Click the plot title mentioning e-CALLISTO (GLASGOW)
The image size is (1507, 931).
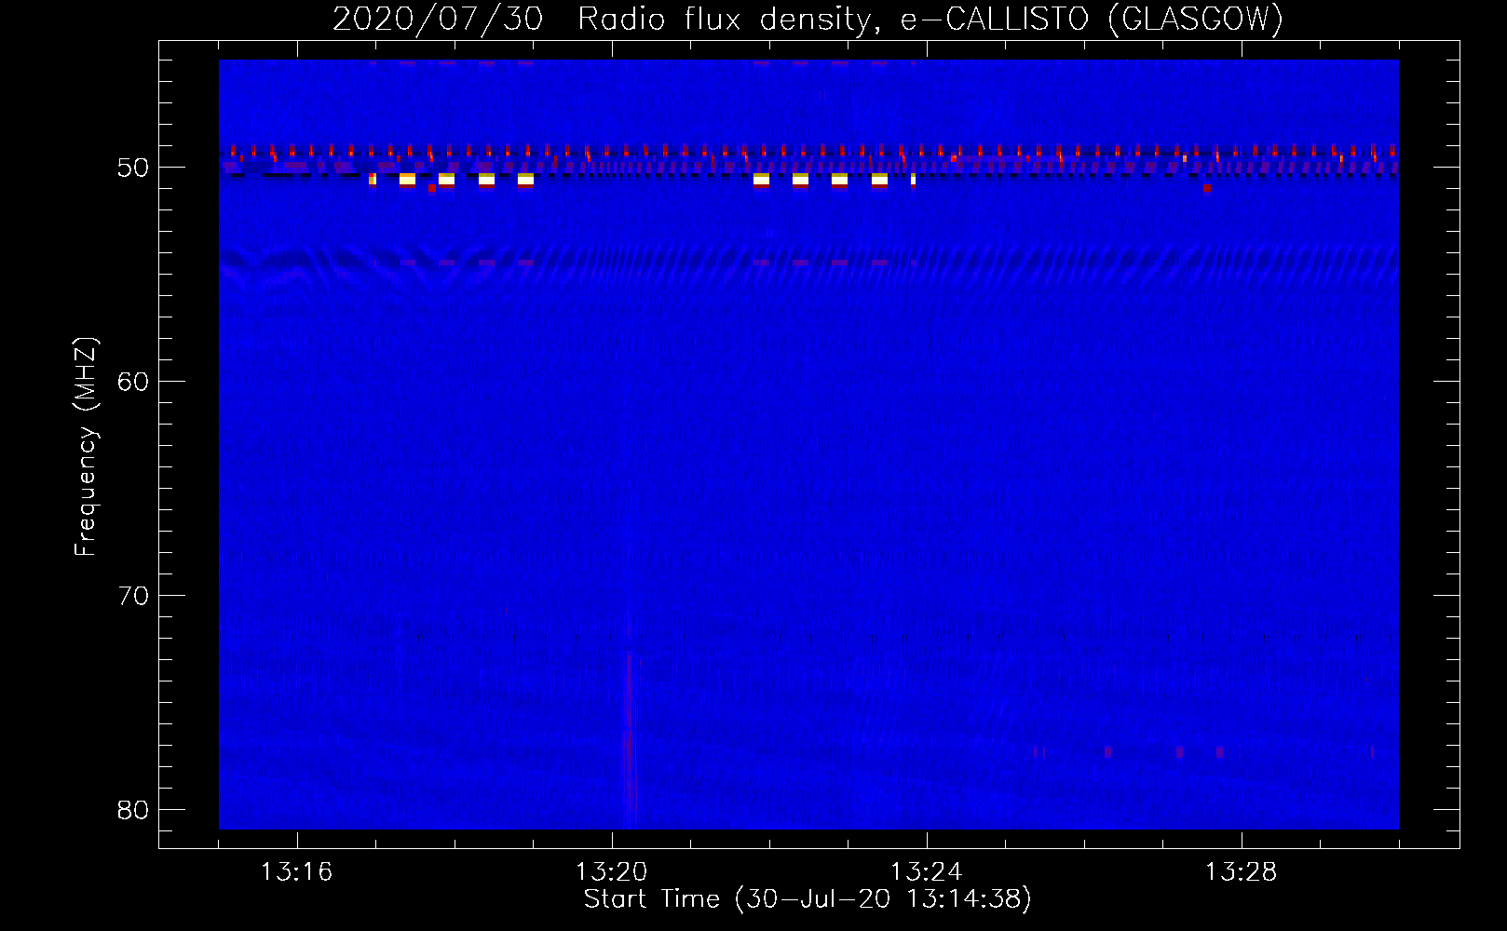[808, 19]
